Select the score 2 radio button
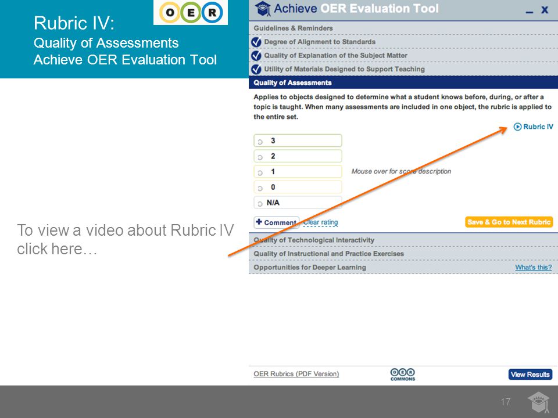The height and width of the screenshot is (418, 558). pos(260,157)
